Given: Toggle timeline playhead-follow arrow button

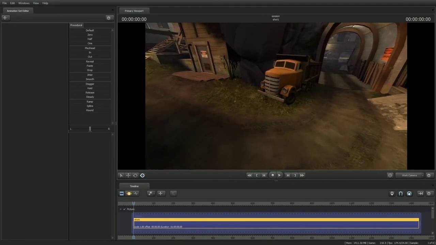Looking at the screenshot, I should 420,193.
